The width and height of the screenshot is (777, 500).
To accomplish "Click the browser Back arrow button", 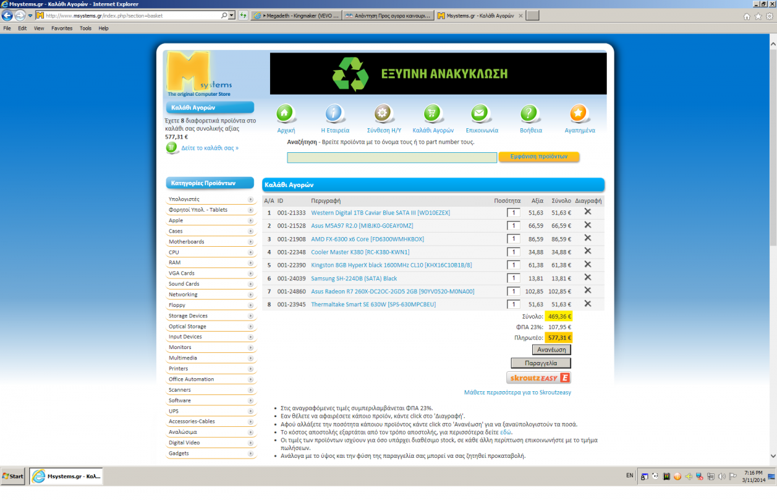I will [x=8, y=15].
